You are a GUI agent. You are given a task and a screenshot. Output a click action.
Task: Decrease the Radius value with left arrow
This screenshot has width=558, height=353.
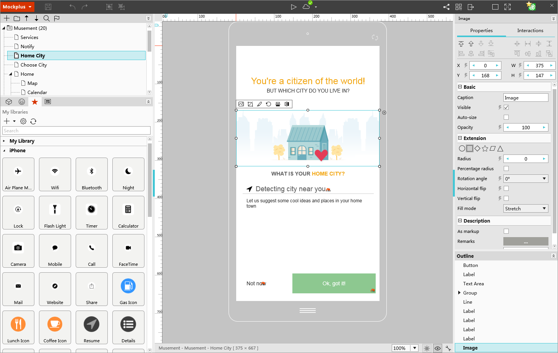coord(508,159)
